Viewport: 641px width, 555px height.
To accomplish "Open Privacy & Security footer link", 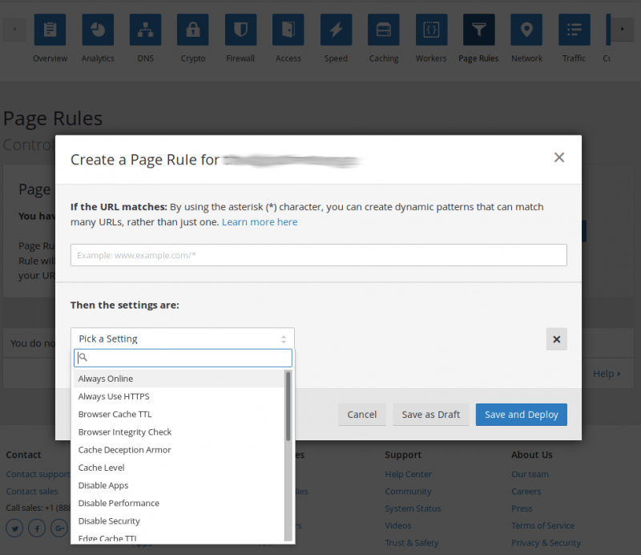I will tap(546, 543).
